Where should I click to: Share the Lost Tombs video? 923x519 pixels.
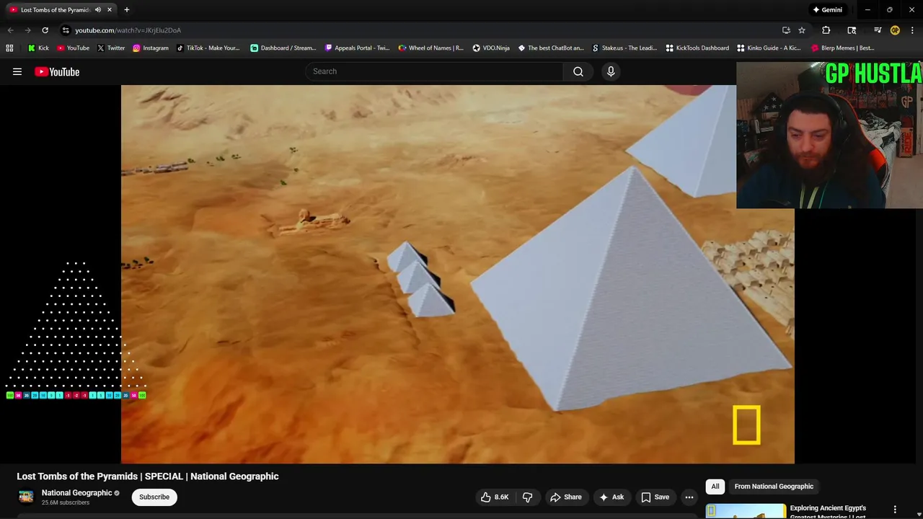pyautogui.click(x=565, y=497)
